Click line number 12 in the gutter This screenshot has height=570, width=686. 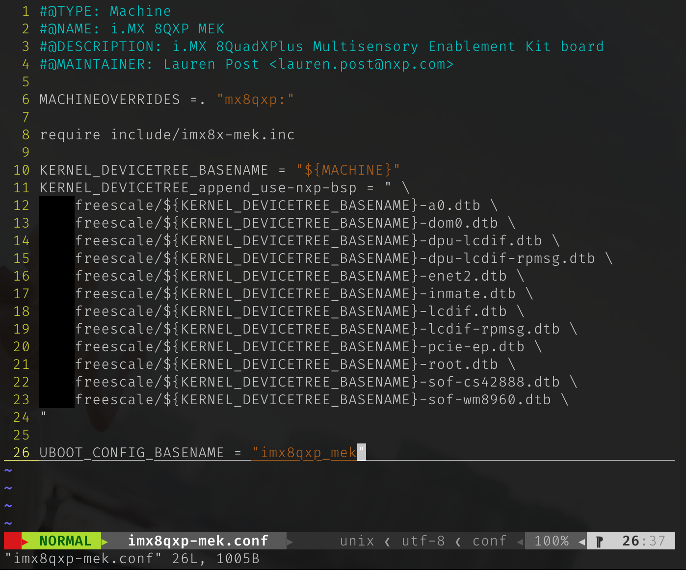point(22,205)
